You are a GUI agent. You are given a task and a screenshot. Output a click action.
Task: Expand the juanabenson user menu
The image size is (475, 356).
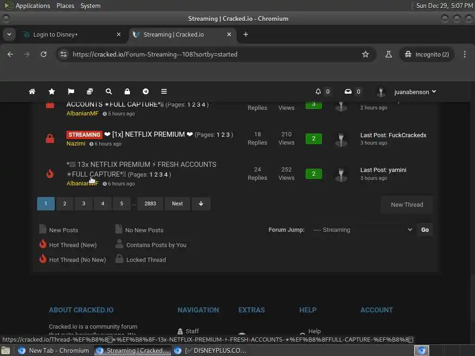point(415,92)
